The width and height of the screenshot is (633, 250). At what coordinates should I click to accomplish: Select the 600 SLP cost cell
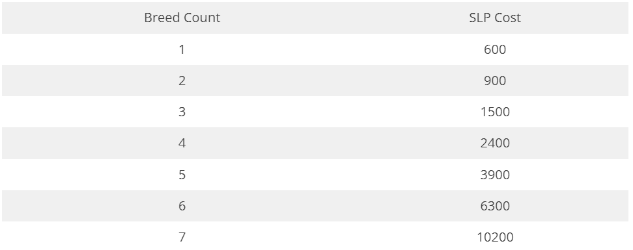(x=495, y=49)
